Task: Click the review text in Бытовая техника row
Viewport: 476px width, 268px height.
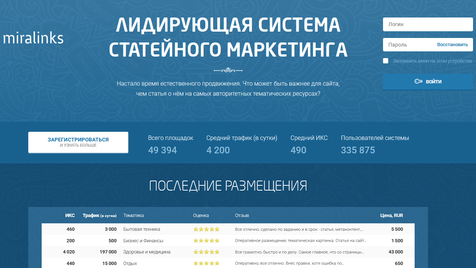Action: point(299,229)
